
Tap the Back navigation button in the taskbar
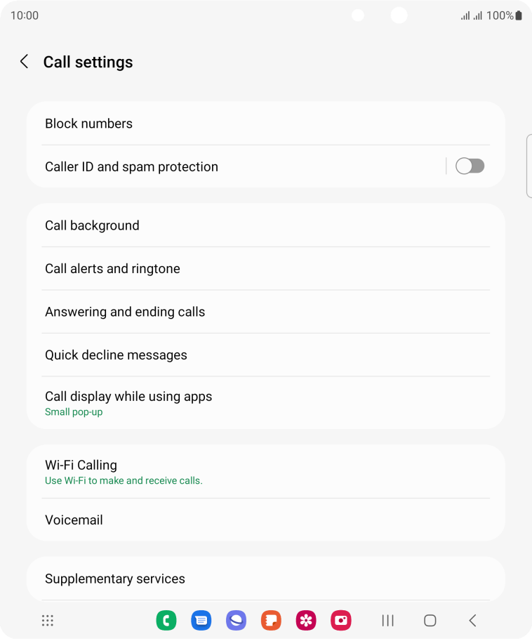(472, 620)
